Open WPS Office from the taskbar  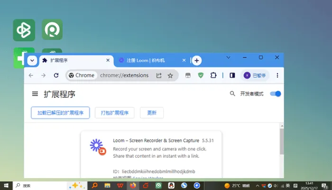pos(120,186)
